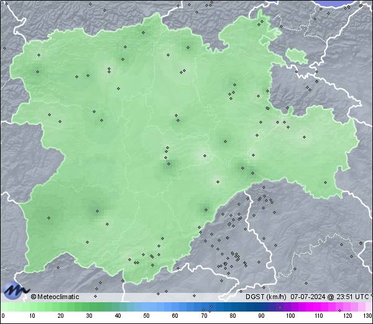Pick the light green 10 km/h legend swatch

32,307
